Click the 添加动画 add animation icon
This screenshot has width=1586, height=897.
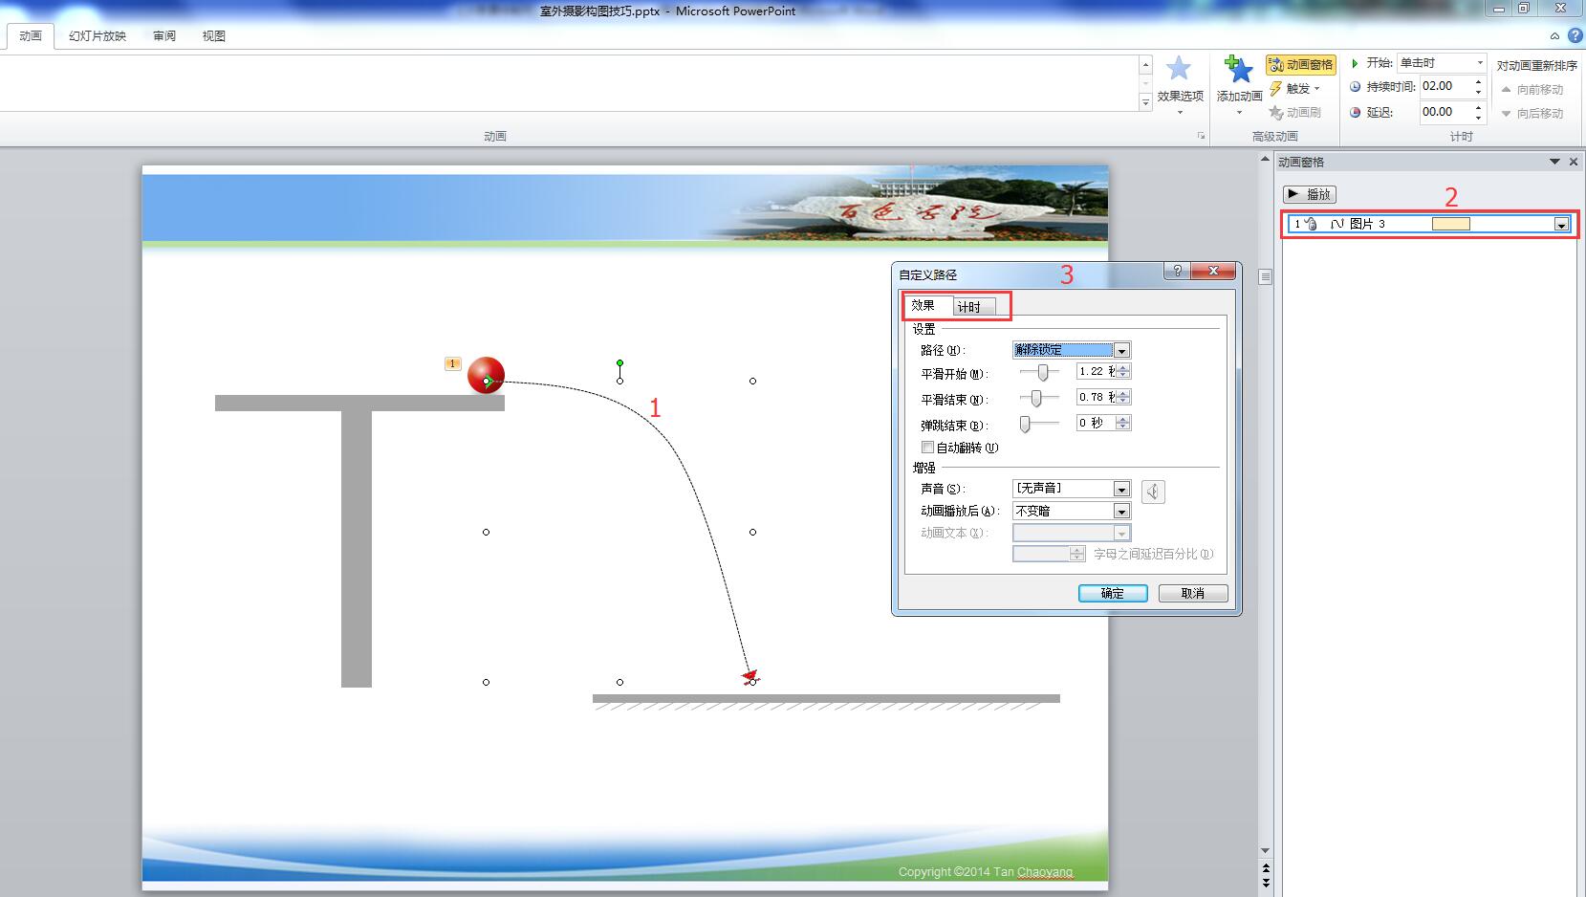[x=1239, y=70]
